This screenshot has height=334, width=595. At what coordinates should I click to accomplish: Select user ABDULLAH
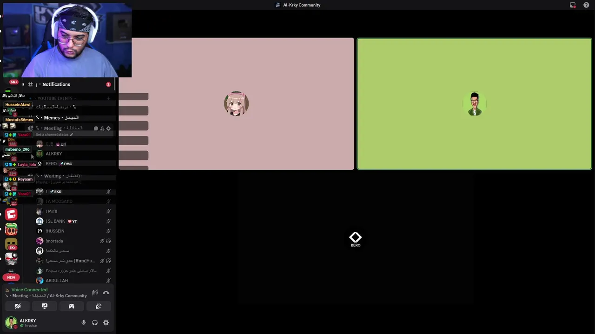coord(74,280)
